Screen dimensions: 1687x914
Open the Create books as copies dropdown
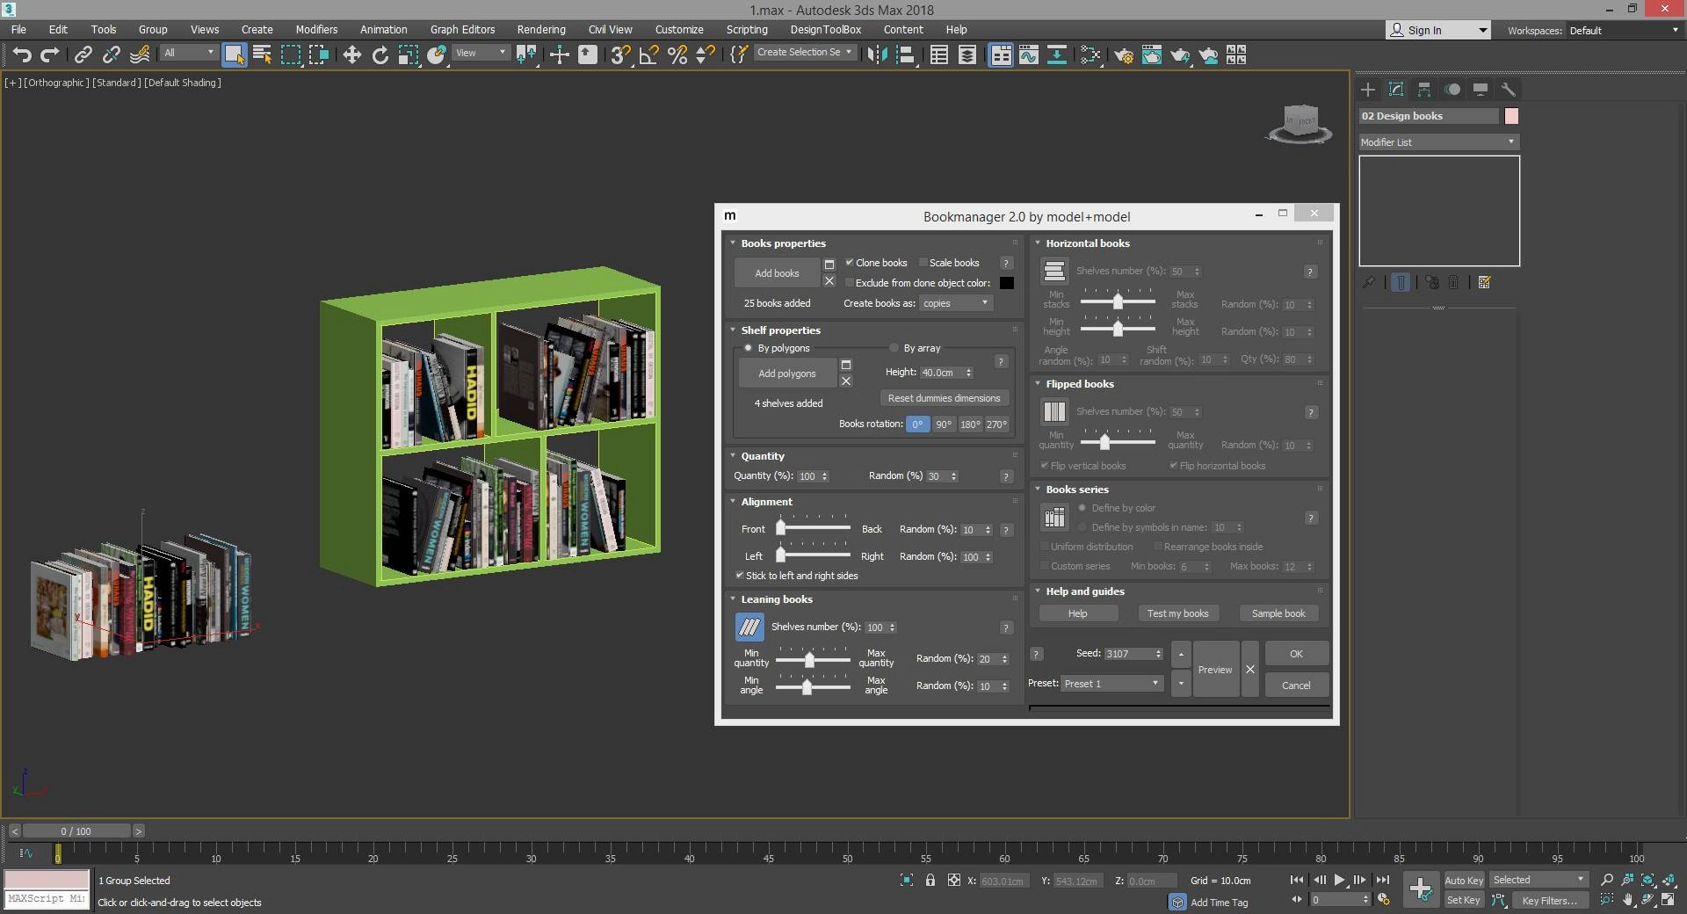tap(956, 303)
